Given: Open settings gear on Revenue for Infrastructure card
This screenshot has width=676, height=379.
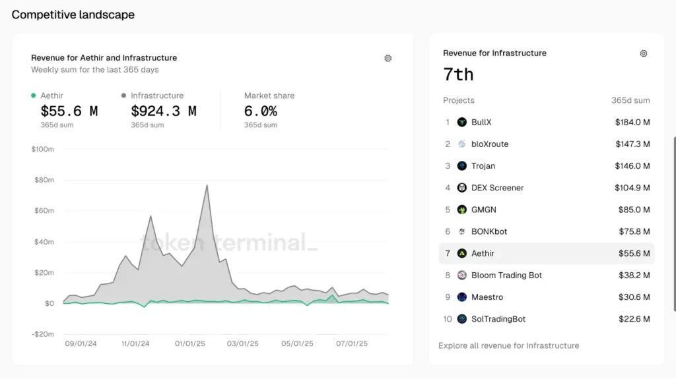Looking at the screenshot, I should [644, 53].
